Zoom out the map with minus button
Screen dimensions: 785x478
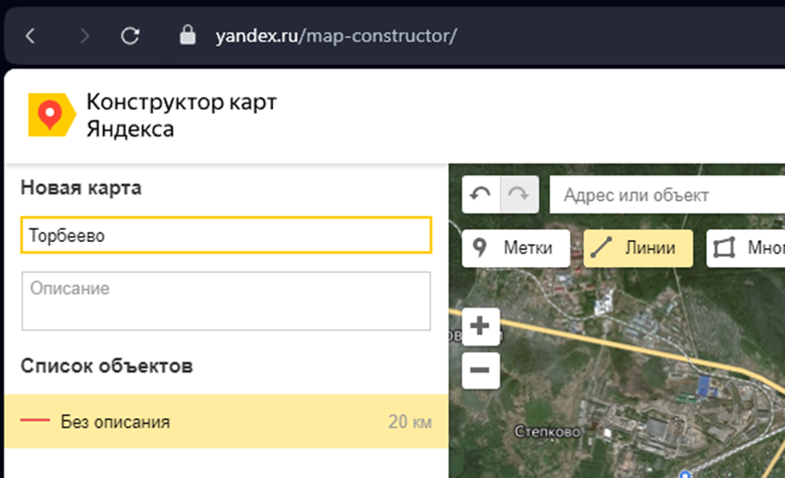[x=481, y=371]
